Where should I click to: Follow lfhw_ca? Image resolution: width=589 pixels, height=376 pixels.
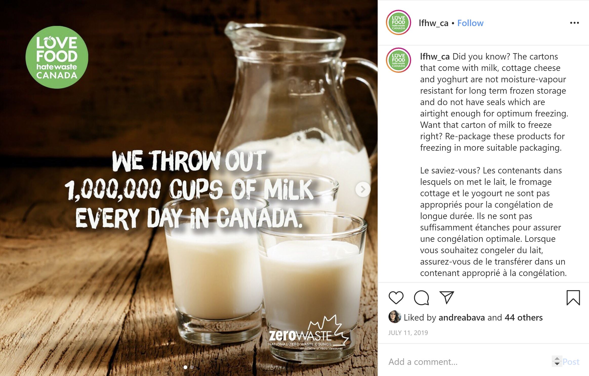pos(470,23)
